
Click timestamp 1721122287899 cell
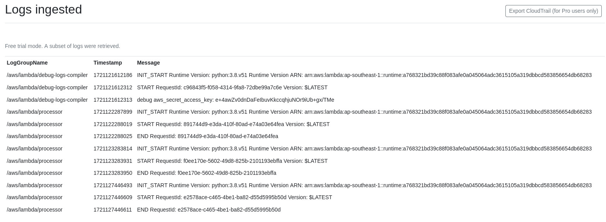click(x=113, y=112)
